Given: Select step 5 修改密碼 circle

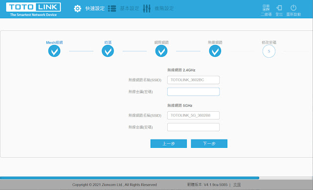Looking at the screenshot, I should coord(269,51).
